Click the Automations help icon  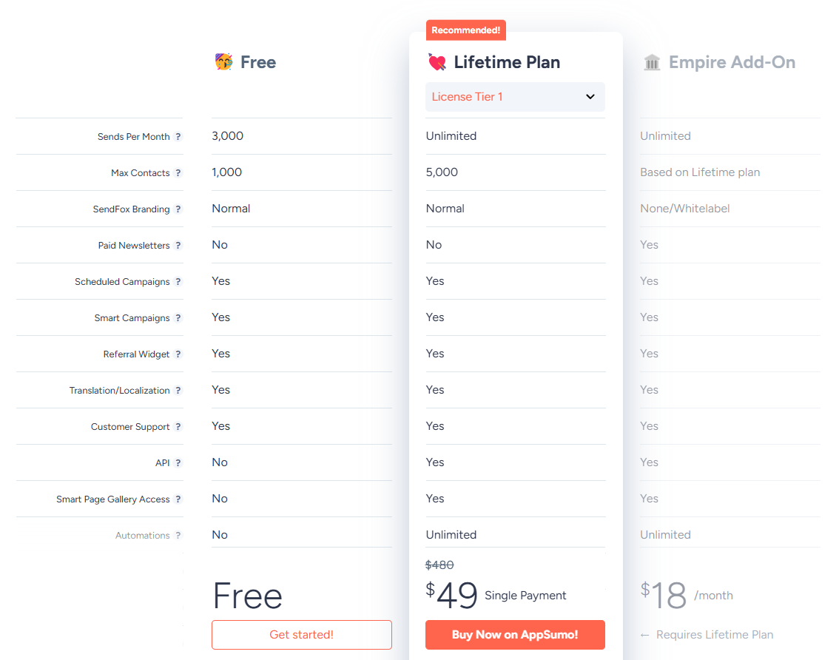[178, 535]
